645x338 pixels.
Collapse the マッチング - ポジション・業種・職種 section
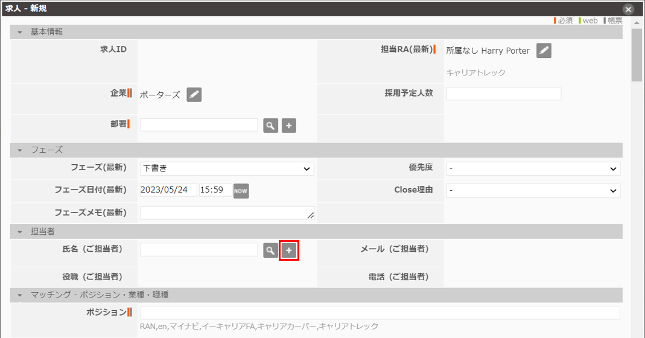click(20, 295)
